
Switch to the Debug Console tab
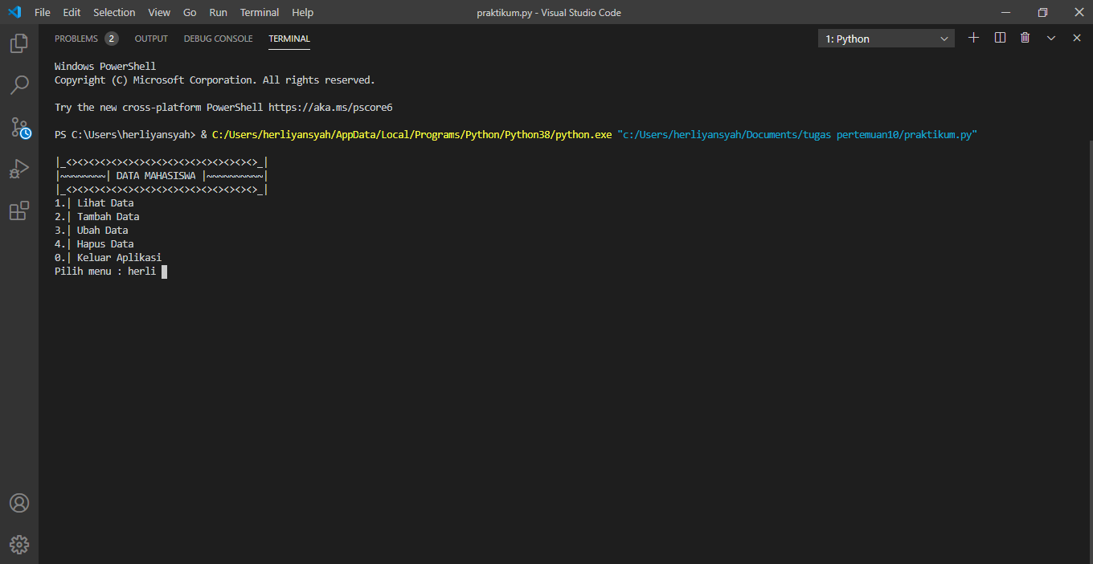point(218,39)
